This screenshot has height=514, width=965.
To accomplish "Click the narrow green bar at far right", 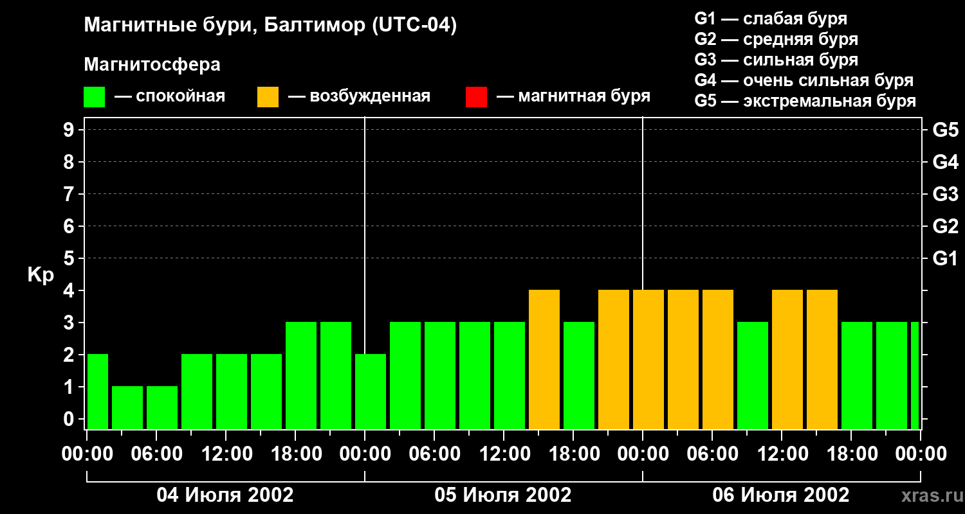I will (914, 376).
